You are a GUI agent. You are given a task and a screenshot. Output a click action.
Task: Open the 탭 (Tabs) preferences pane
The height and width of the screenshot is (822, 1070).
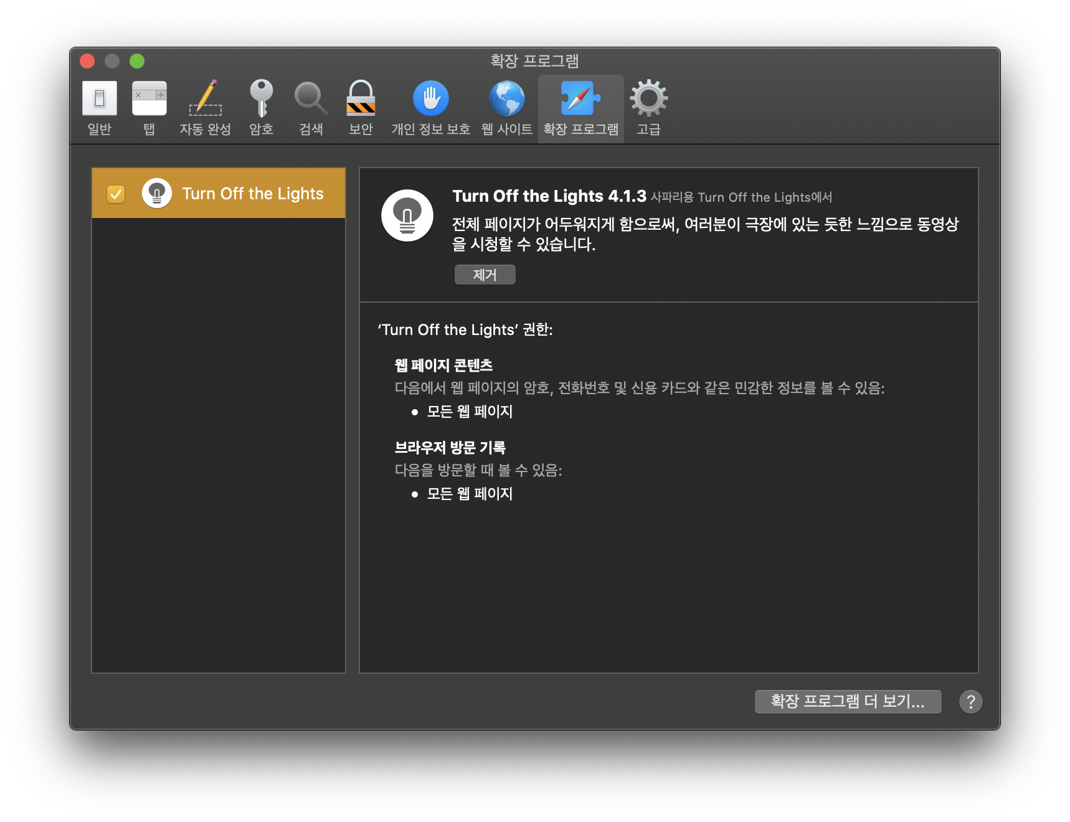pyautogui.click(x=149, y=108)
